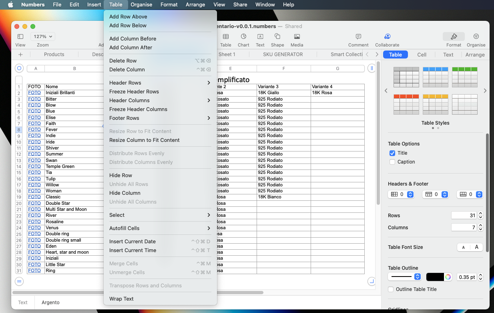
Task: Click the smaller table font size A
Action: click(x=464, y=247)
